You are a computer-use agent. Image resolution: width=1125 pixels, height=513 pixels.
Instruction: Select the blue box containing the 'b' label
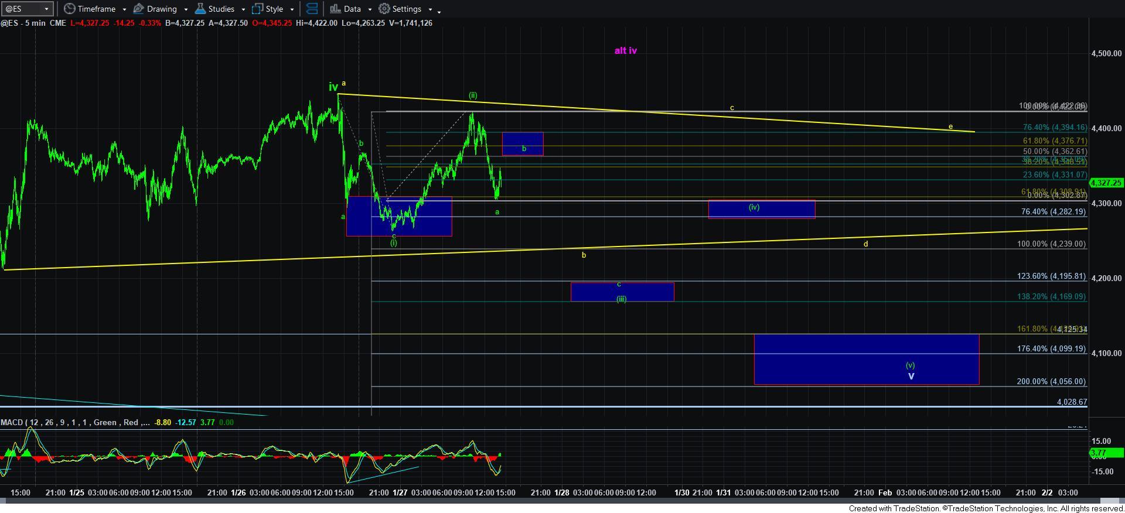(523, 143)
